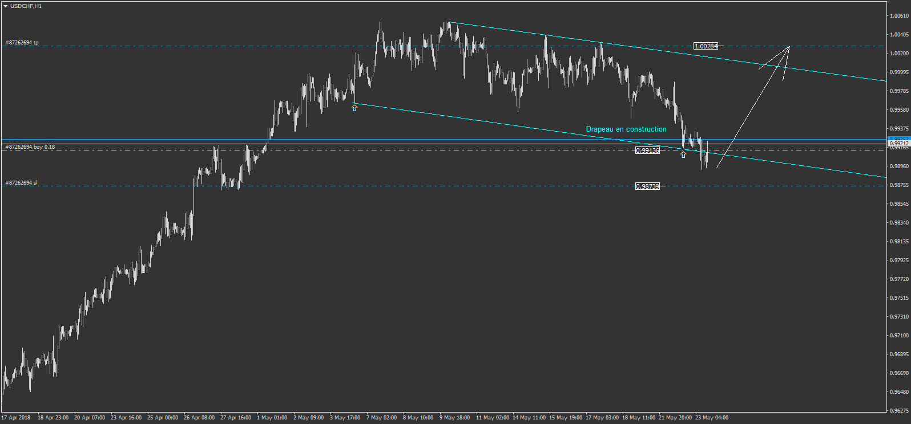Click the 0.96275 price axis label
The height and width of the screenshot is (424, 911).
click(899, 410)
